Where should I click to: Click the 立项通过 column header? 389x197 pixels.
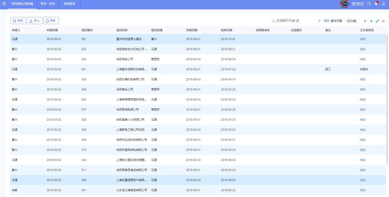coord(296,30)
